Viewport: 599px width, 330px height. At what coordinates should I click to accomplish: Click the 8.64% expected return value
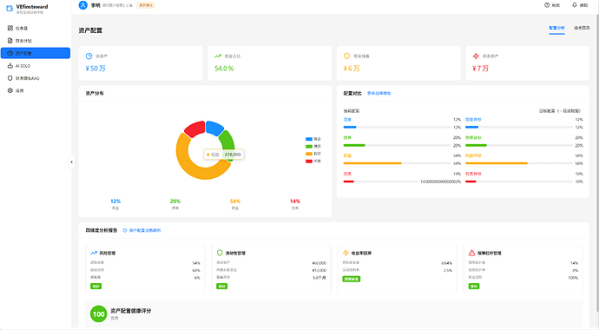coord(446,263)
